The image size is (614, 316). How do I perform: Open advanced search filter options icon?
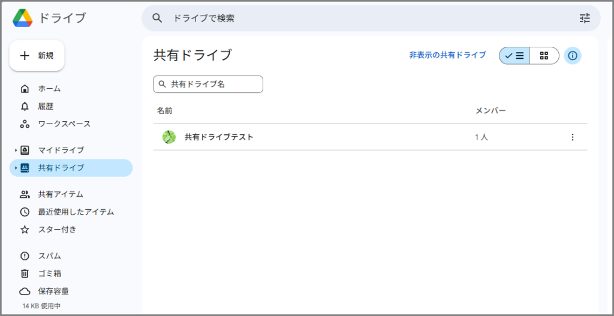(585, 18)
